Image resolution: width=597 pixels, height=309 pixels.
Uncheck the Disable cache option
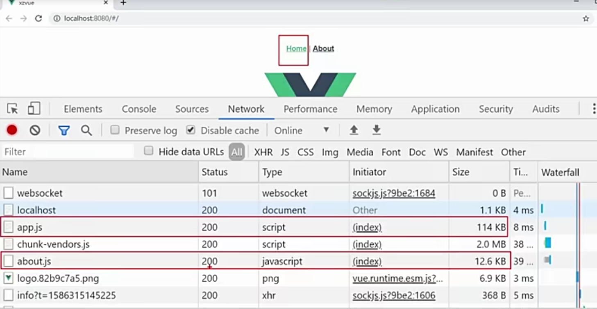coord(191,130)
